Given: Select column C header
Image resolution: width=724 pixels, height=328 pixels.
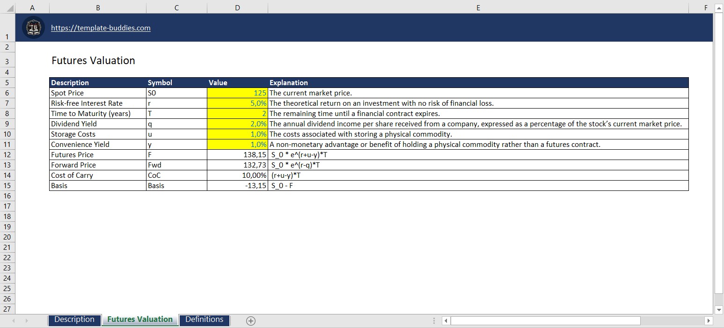Looking at the screenshot, I should click(x=176, y=7).
